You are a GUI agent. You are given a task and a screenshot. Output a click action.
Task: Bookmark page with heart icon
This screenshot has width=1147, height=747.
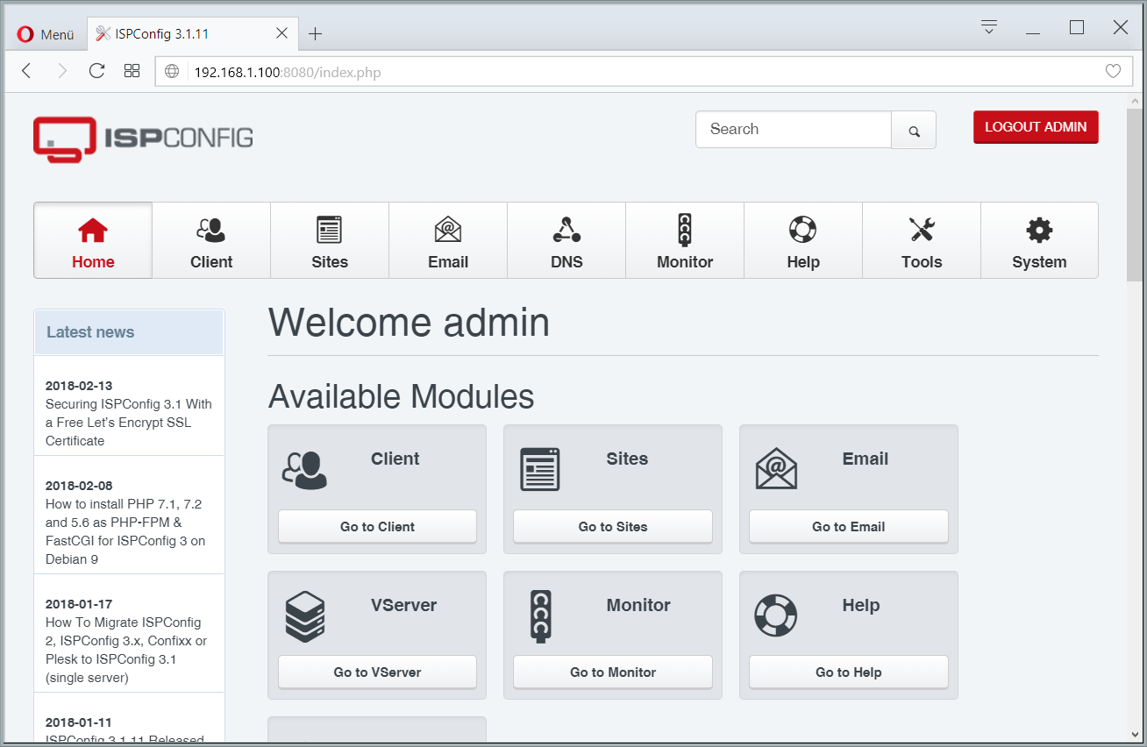[1113, 72]
